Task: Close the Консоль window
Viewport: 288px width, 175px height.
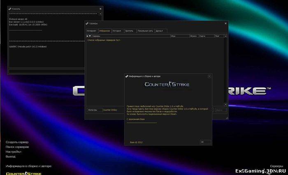Action: [100, 9]
